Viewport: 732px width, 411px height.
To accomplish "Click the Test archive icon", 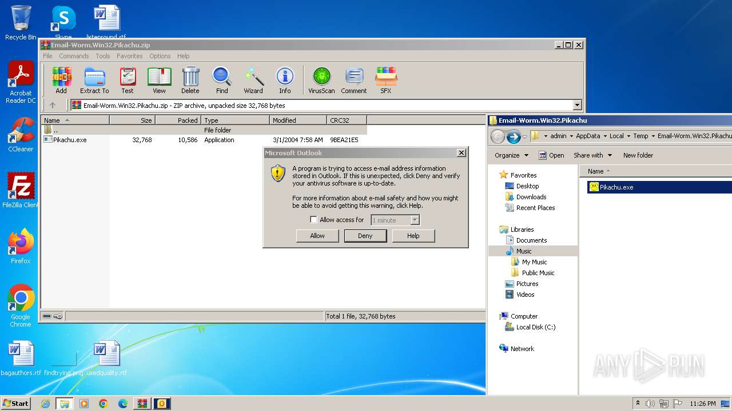I will click(x=128, y=80).
